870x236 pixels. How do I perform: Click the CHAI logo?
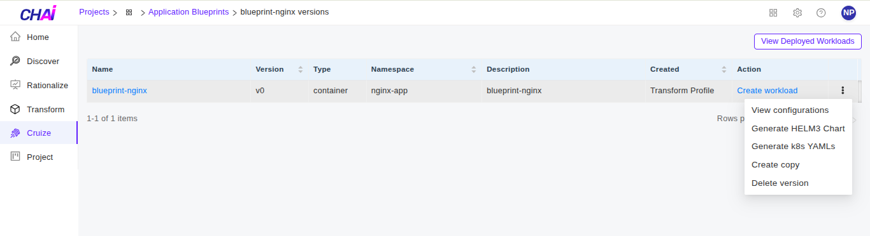point(38,13)
